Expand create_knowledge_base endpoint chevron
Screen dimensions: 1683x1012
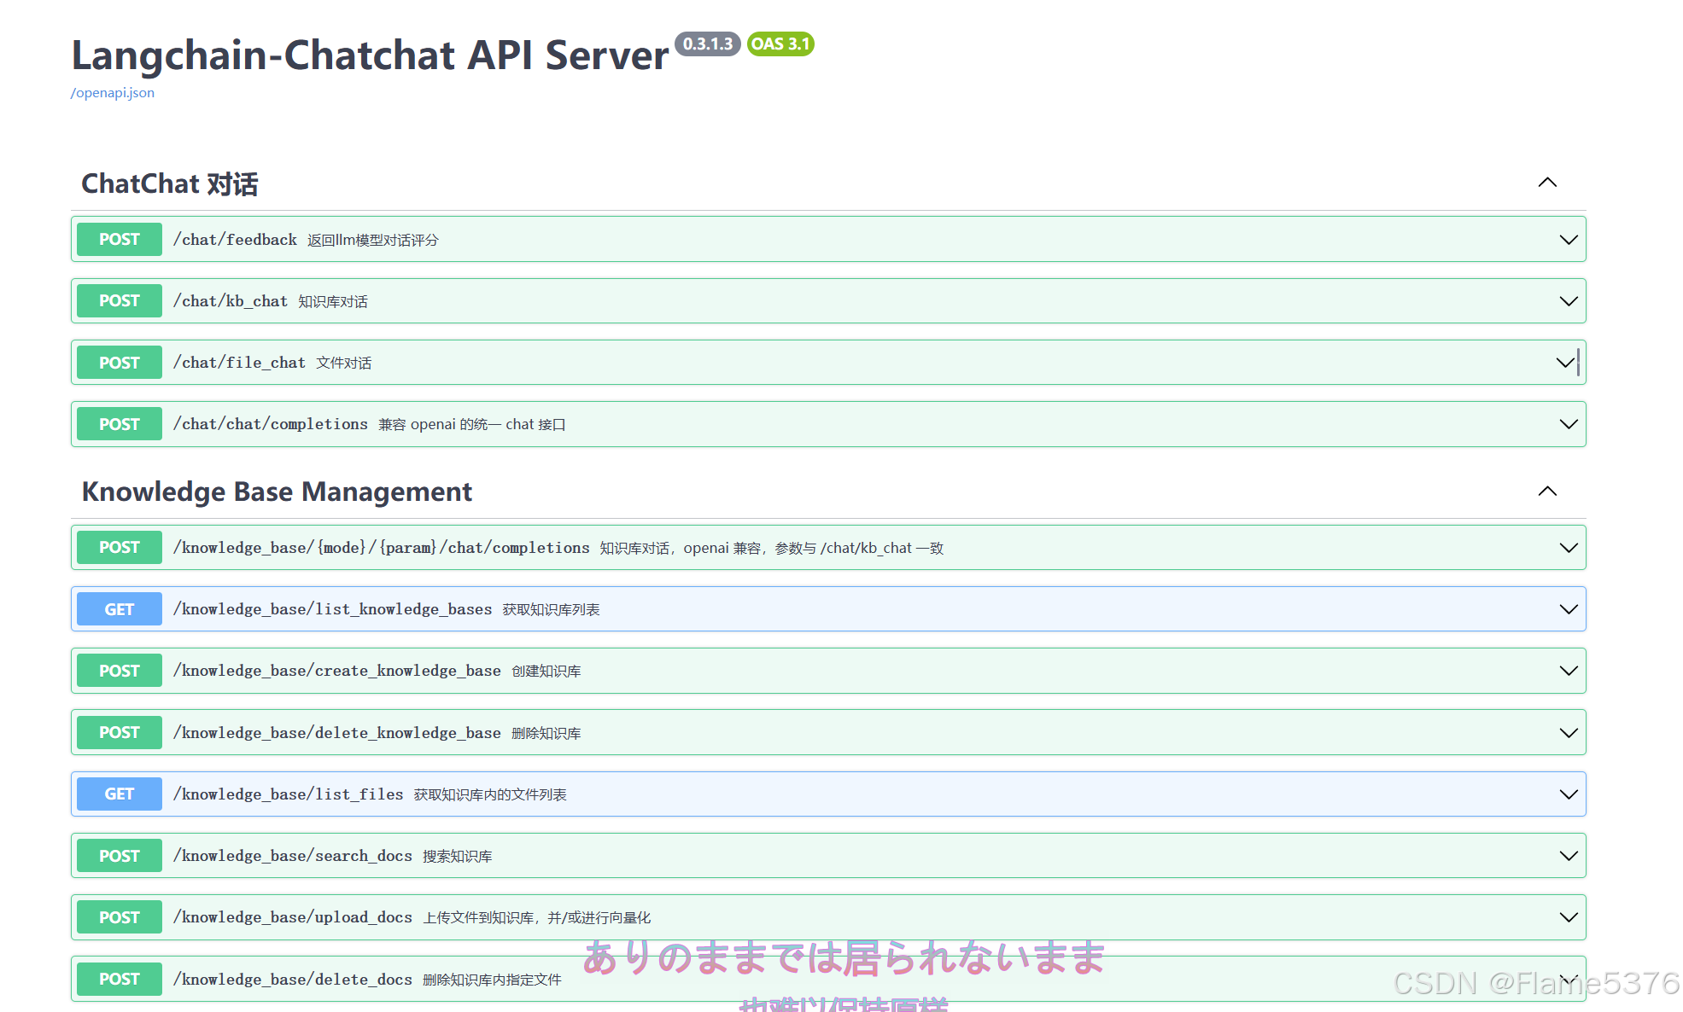point(1568,671)
